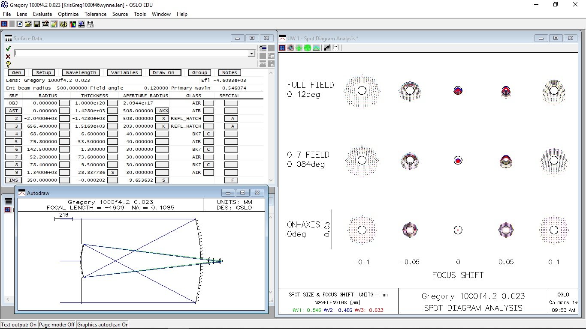
Task: Click the yellow gear icon in main toolbar
Action: point(63,24)
